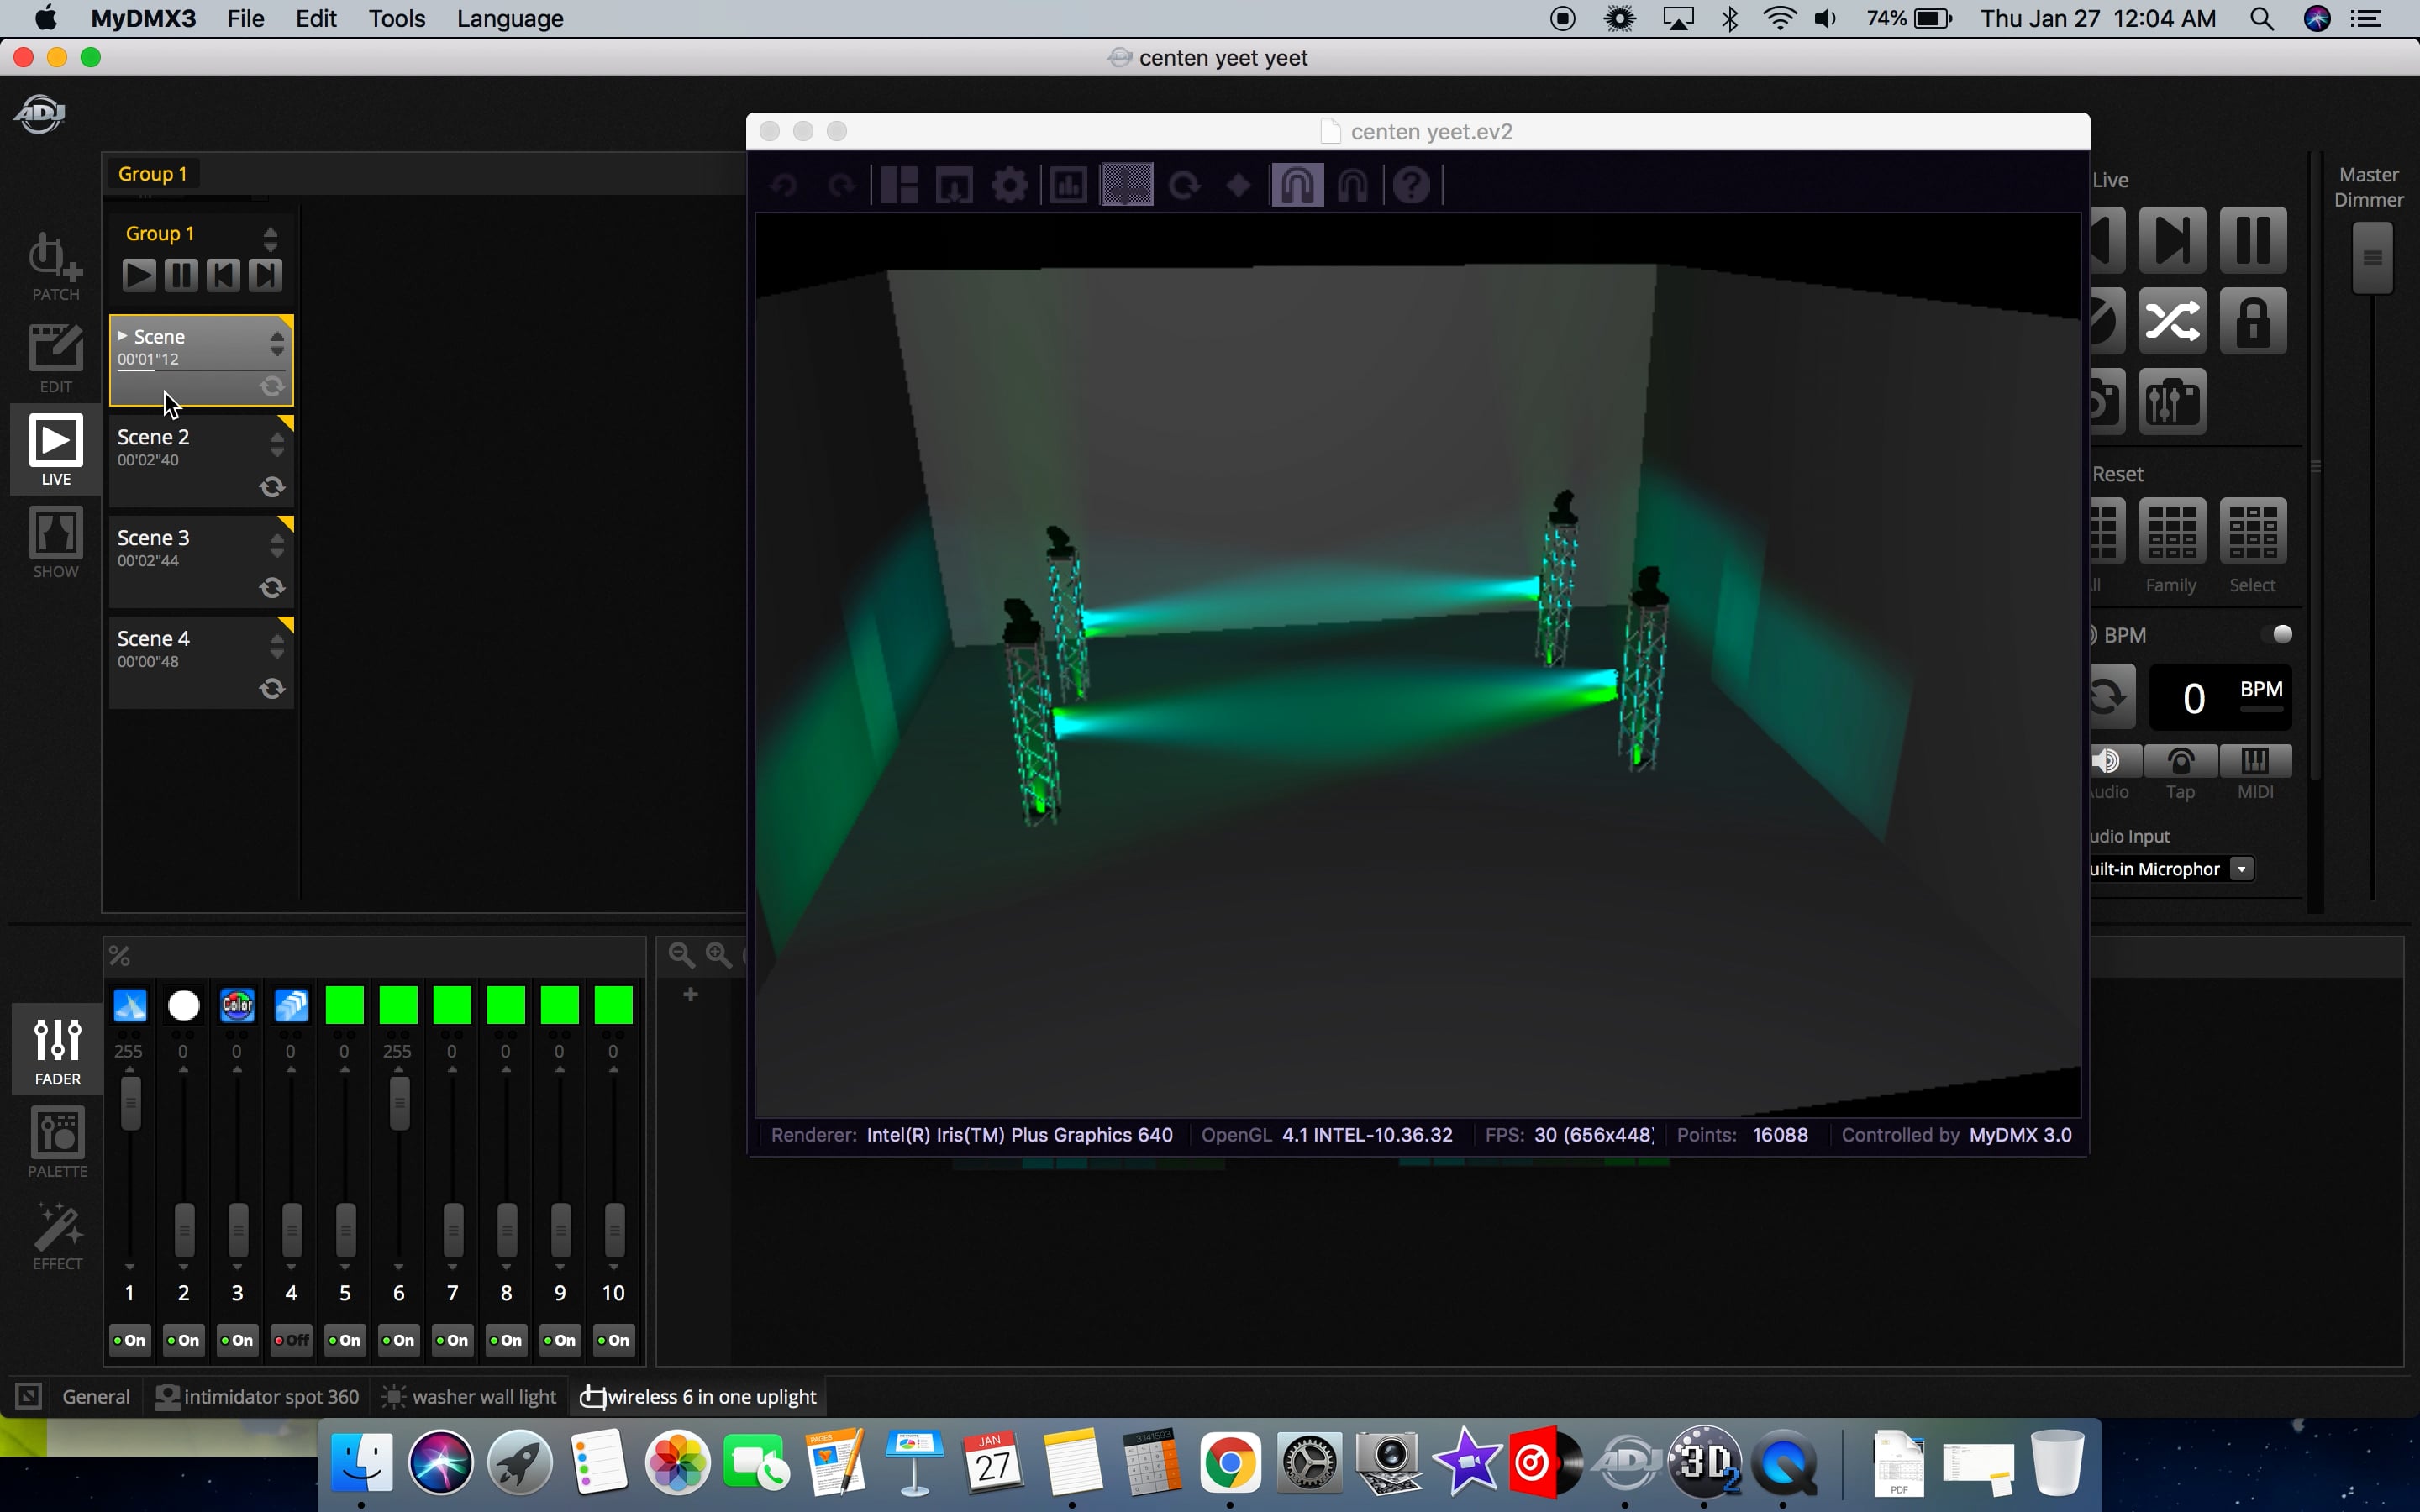Click Group 1 previous scene button

[x=223, y=275]
